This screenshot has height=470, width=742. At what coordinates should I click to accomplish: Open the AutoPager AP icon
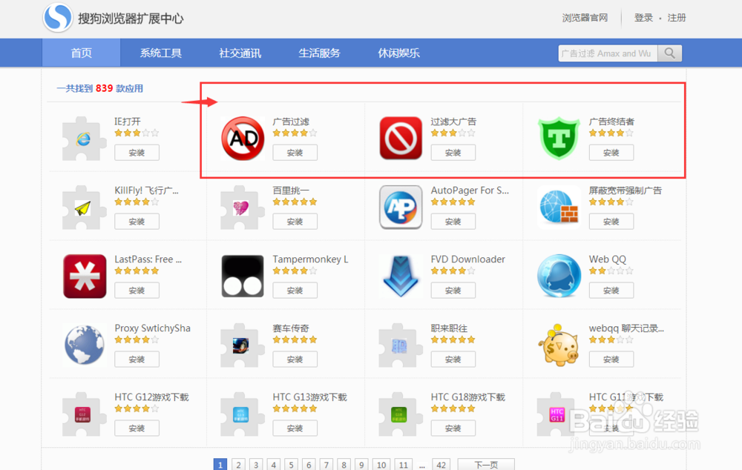click(x=401, y=207)
